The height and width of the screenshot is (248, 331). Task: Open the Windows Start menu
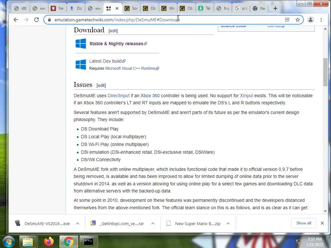(x=8, y=242)
